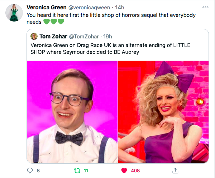Open the Veronica Green display name

point(47,8)
